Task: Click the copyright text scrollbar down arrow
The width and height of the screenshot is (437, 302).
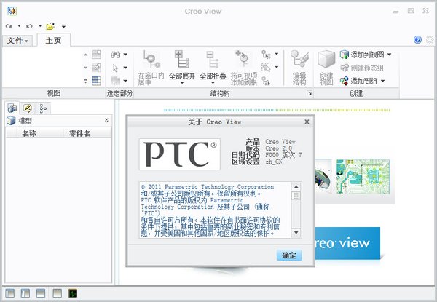Action: [x=296, y=233]
